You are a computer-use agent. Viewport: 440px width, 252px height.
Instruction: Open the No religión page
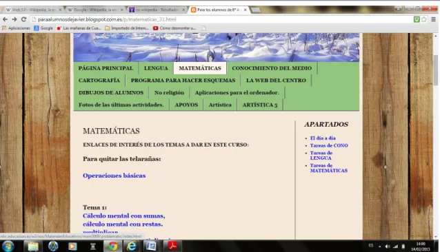coord(169,93)
